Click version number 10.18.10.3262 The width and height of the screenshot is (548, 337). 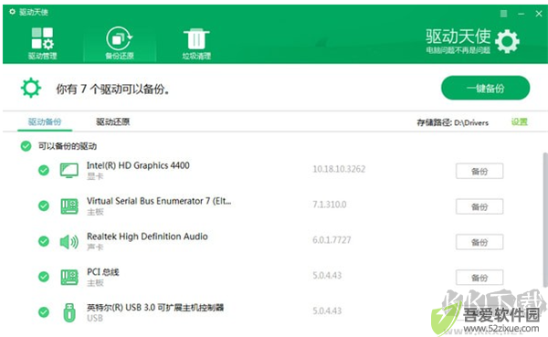click(x=339, y=169)
